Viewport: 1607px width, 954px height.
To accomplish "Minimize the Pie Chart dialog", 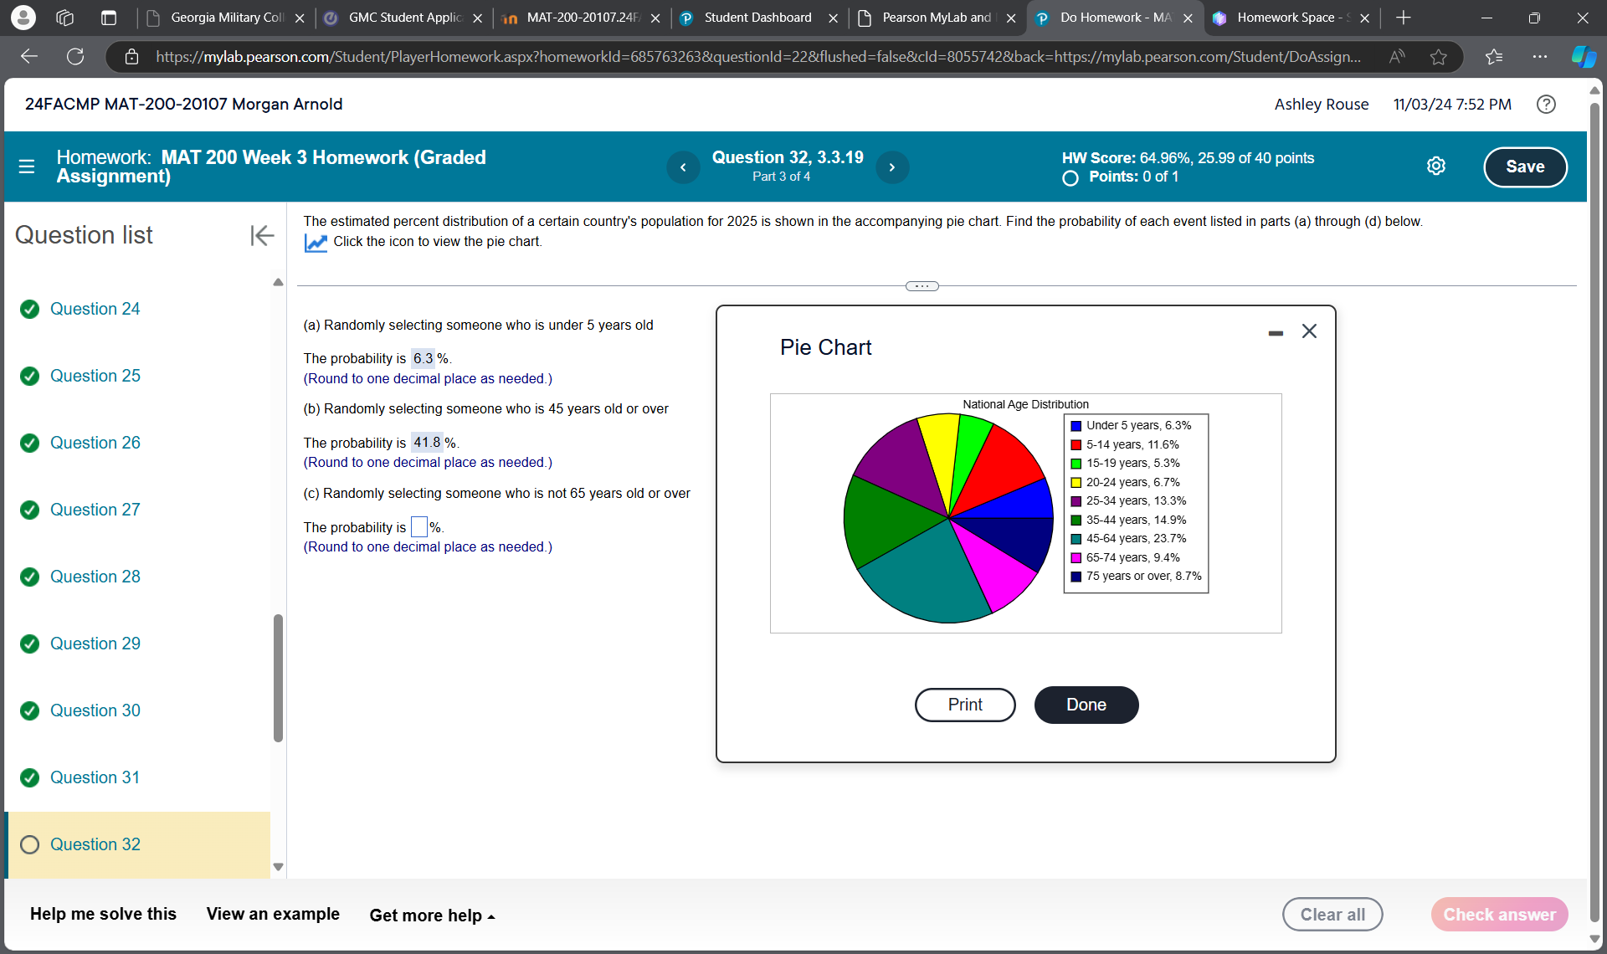I will [x=1276, y=333].
